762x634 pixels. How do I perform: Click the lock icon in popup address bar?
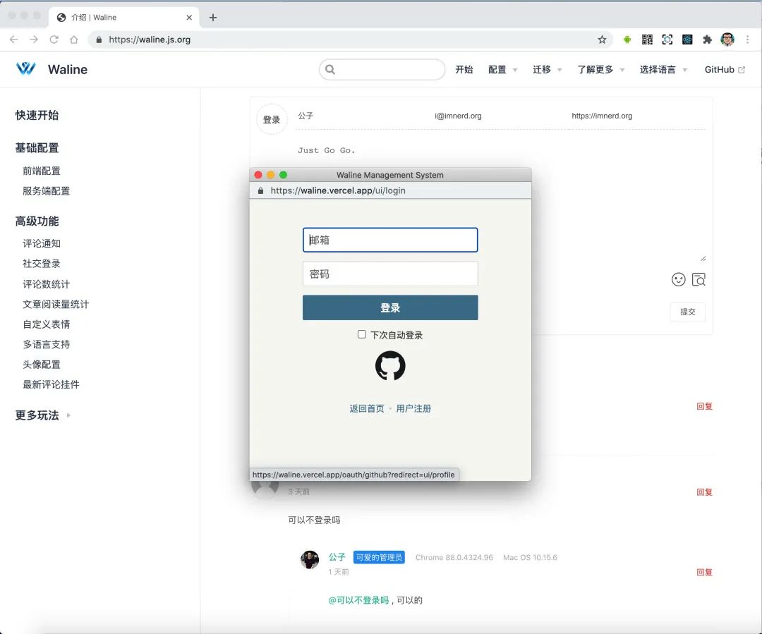click(x=260, y=190)
